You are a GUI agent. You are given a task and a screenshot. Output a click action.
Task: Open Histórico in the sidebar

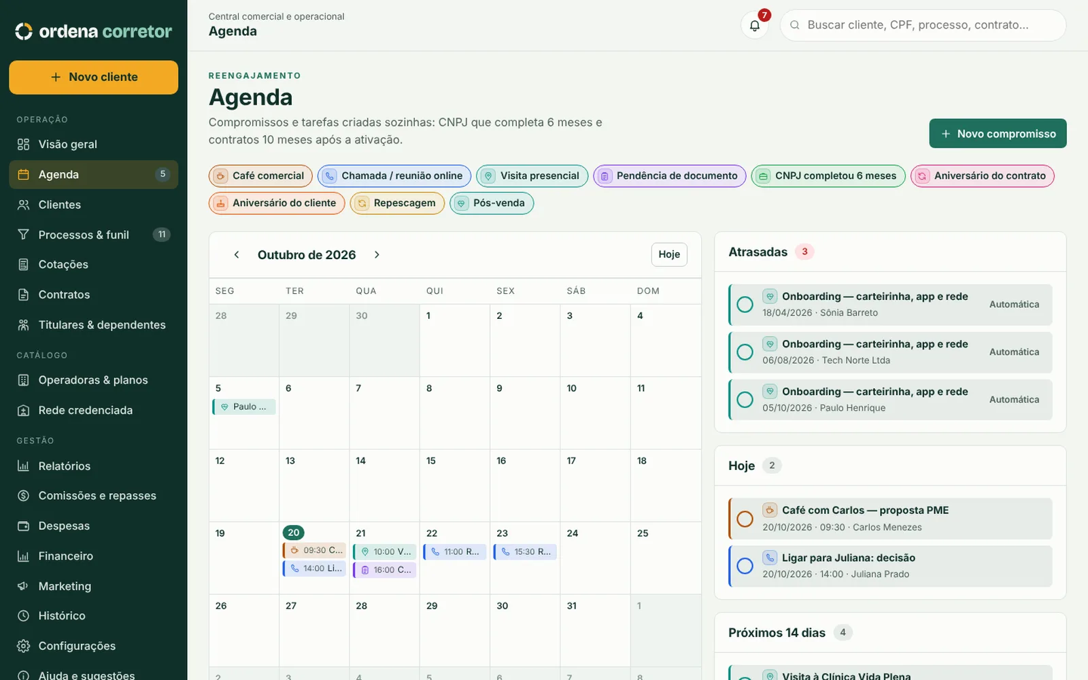click(x=94, y=616)
